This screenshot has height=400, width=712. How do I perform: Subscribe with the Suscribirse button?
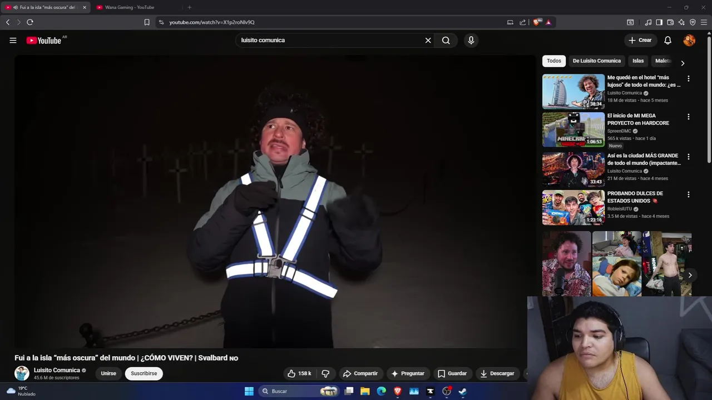(144, 373)
